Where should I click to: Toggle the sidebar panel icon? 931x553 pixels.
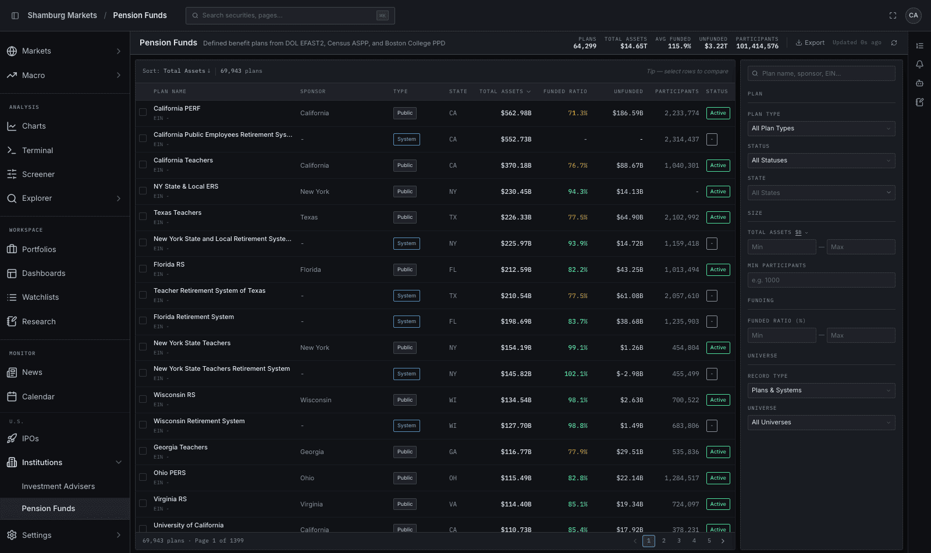[15, 16]
